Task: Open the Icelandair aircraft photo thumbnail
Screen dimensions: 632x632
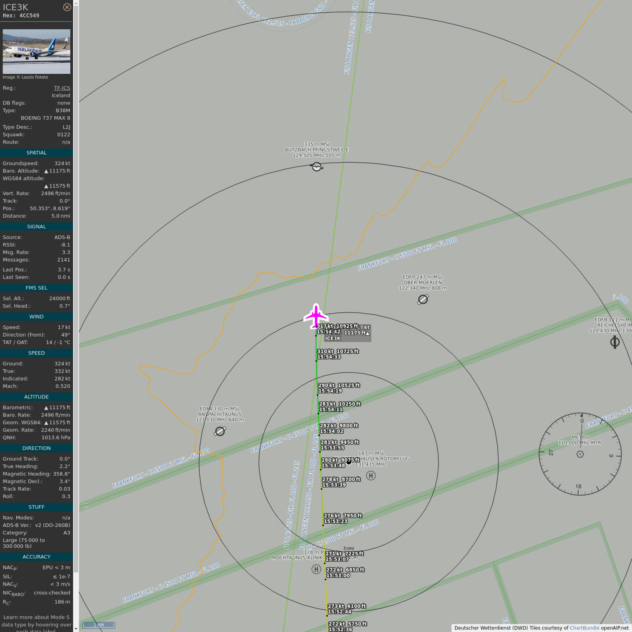Action: [x=36, y=51]
